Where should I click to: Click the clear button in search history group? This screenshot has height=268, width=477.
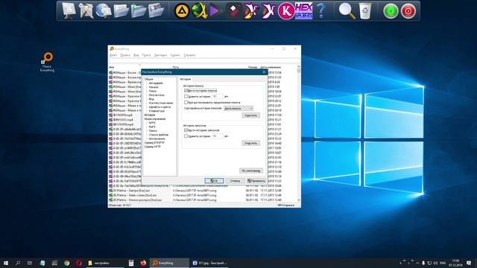tap(251, 115)
